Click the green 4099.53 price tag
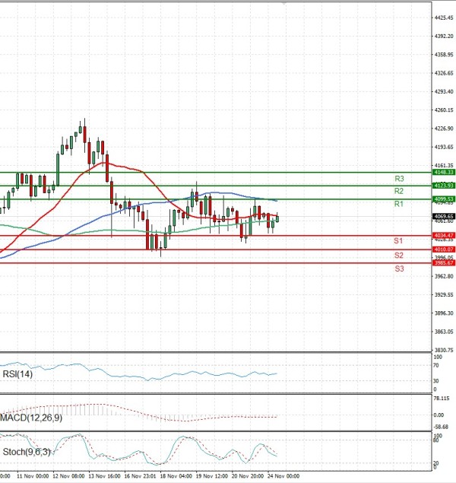This screenshot has width=456, height=483. coord(443,199)
